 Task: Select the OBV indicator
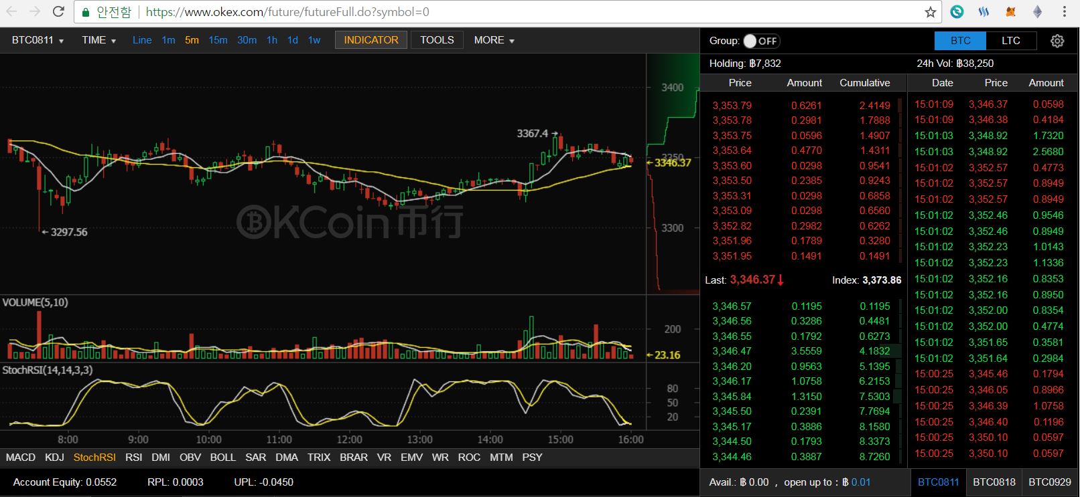pos(190,458)
